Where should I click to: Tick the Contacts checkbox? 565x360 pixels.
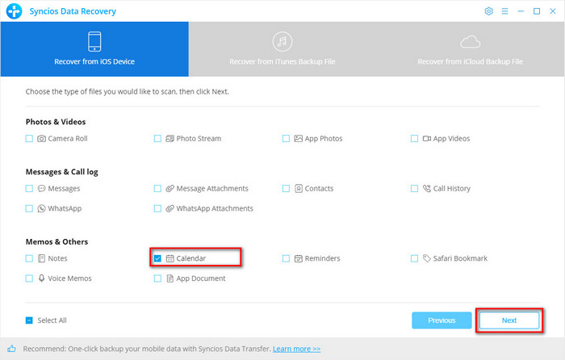pyautogui.click(x=286, y=188)
